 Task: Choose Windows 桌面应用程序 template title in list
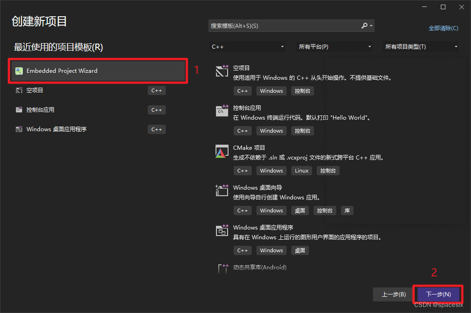coord(263,228)
